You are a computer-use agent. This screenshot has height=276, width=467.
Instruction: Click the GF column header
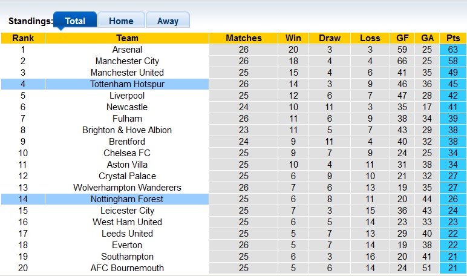tap(402, 38)
